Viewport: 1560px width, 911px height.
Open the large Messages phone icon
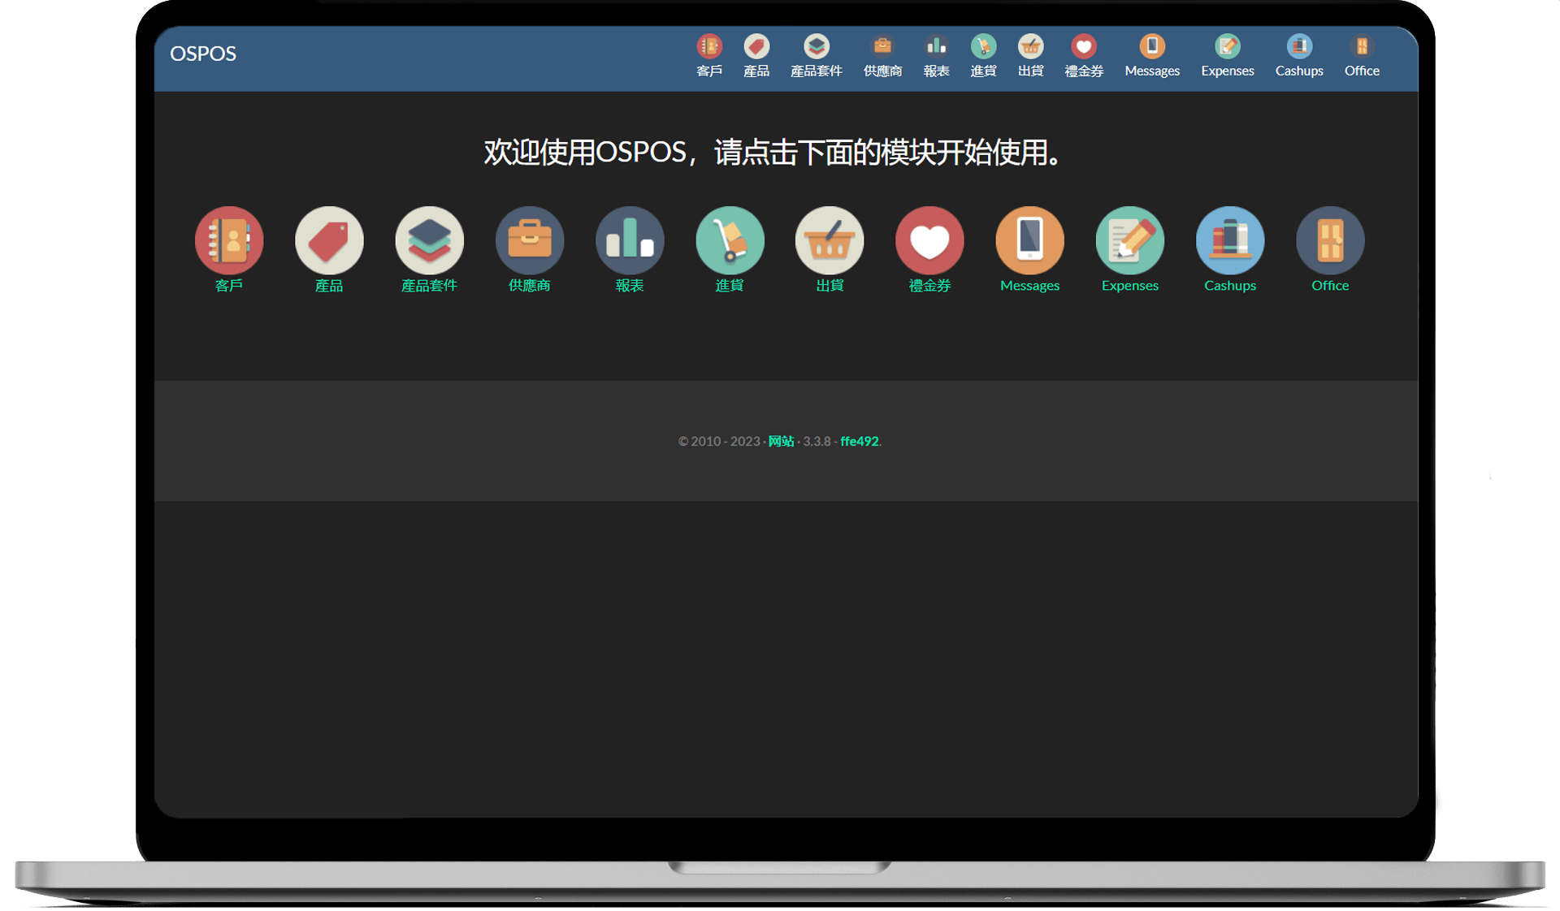[x=1029, y=240]
